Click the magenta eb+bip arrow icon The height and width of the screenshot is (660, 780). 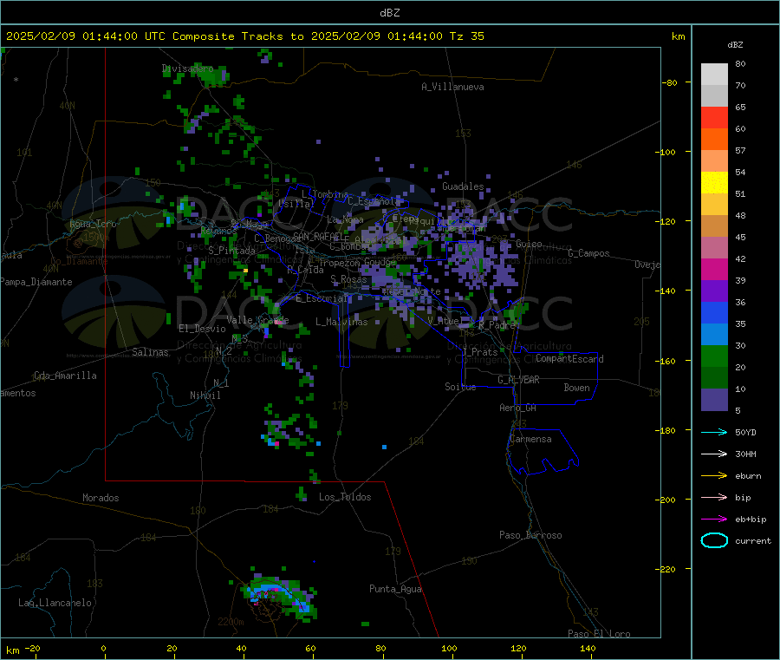[x=714, y=520]
